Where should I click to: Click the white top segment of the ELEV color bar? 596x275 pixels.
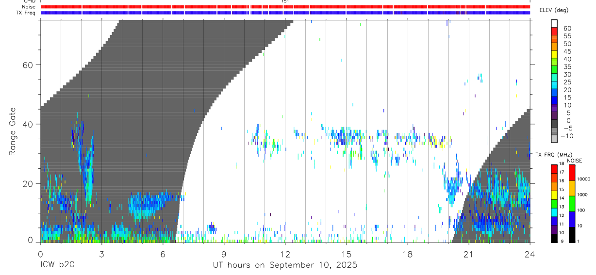point(555,24)
